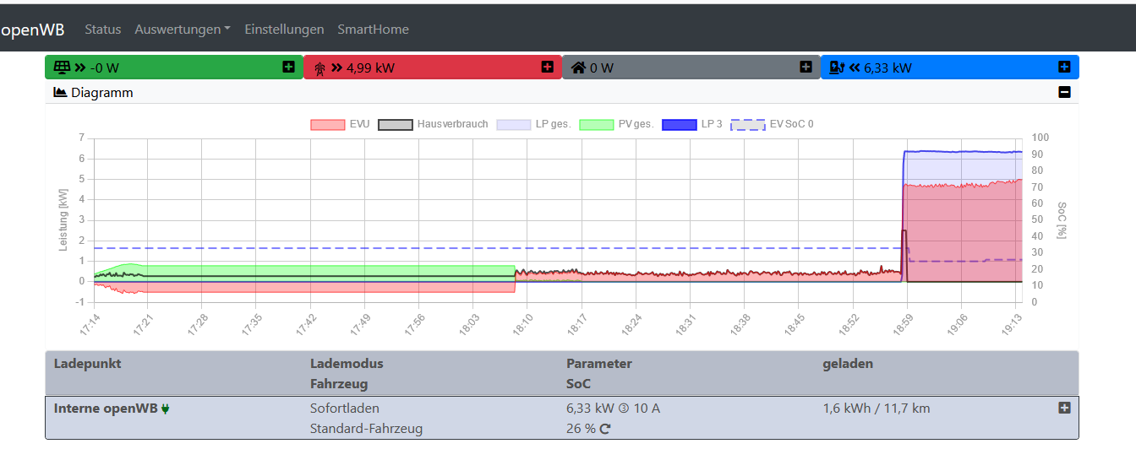
Task: Click the green plug icon beside Interne openWB
Action: pyautogui.click(x=166, y=409)
